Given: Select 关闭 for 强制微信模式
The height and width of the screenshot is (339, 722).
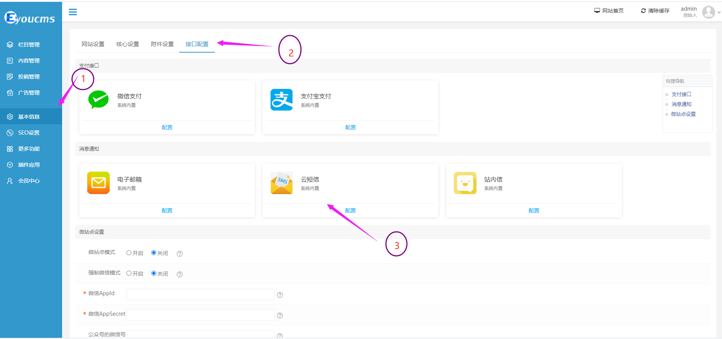Looking at the screenshot, I should (x=154, y=273).
